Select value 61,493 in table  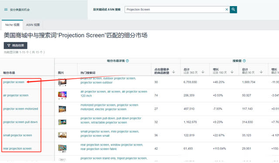coord(188,149)
